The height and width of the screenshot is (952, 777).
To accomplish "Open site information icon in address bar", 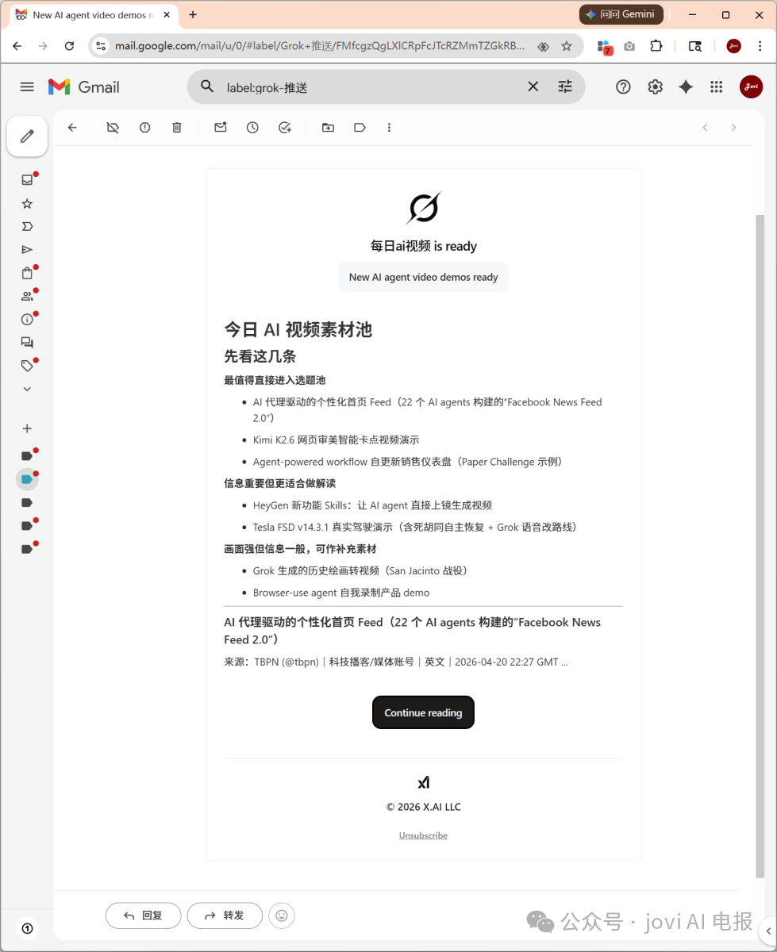I will click(x=101, y=46).
